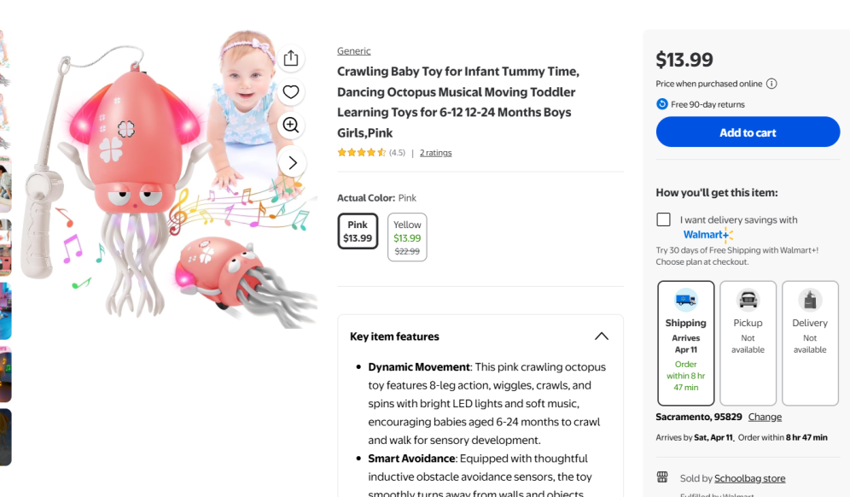This screenshot has width=850, height=497.
Task: Add item to favorites with heart icon
Action: click(x=291, y=92)
